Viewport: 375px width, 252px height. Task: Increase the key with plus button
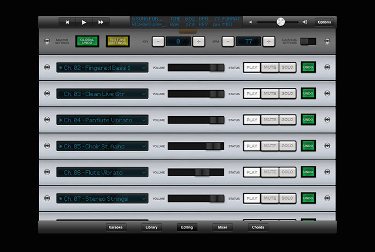[198, 41]
